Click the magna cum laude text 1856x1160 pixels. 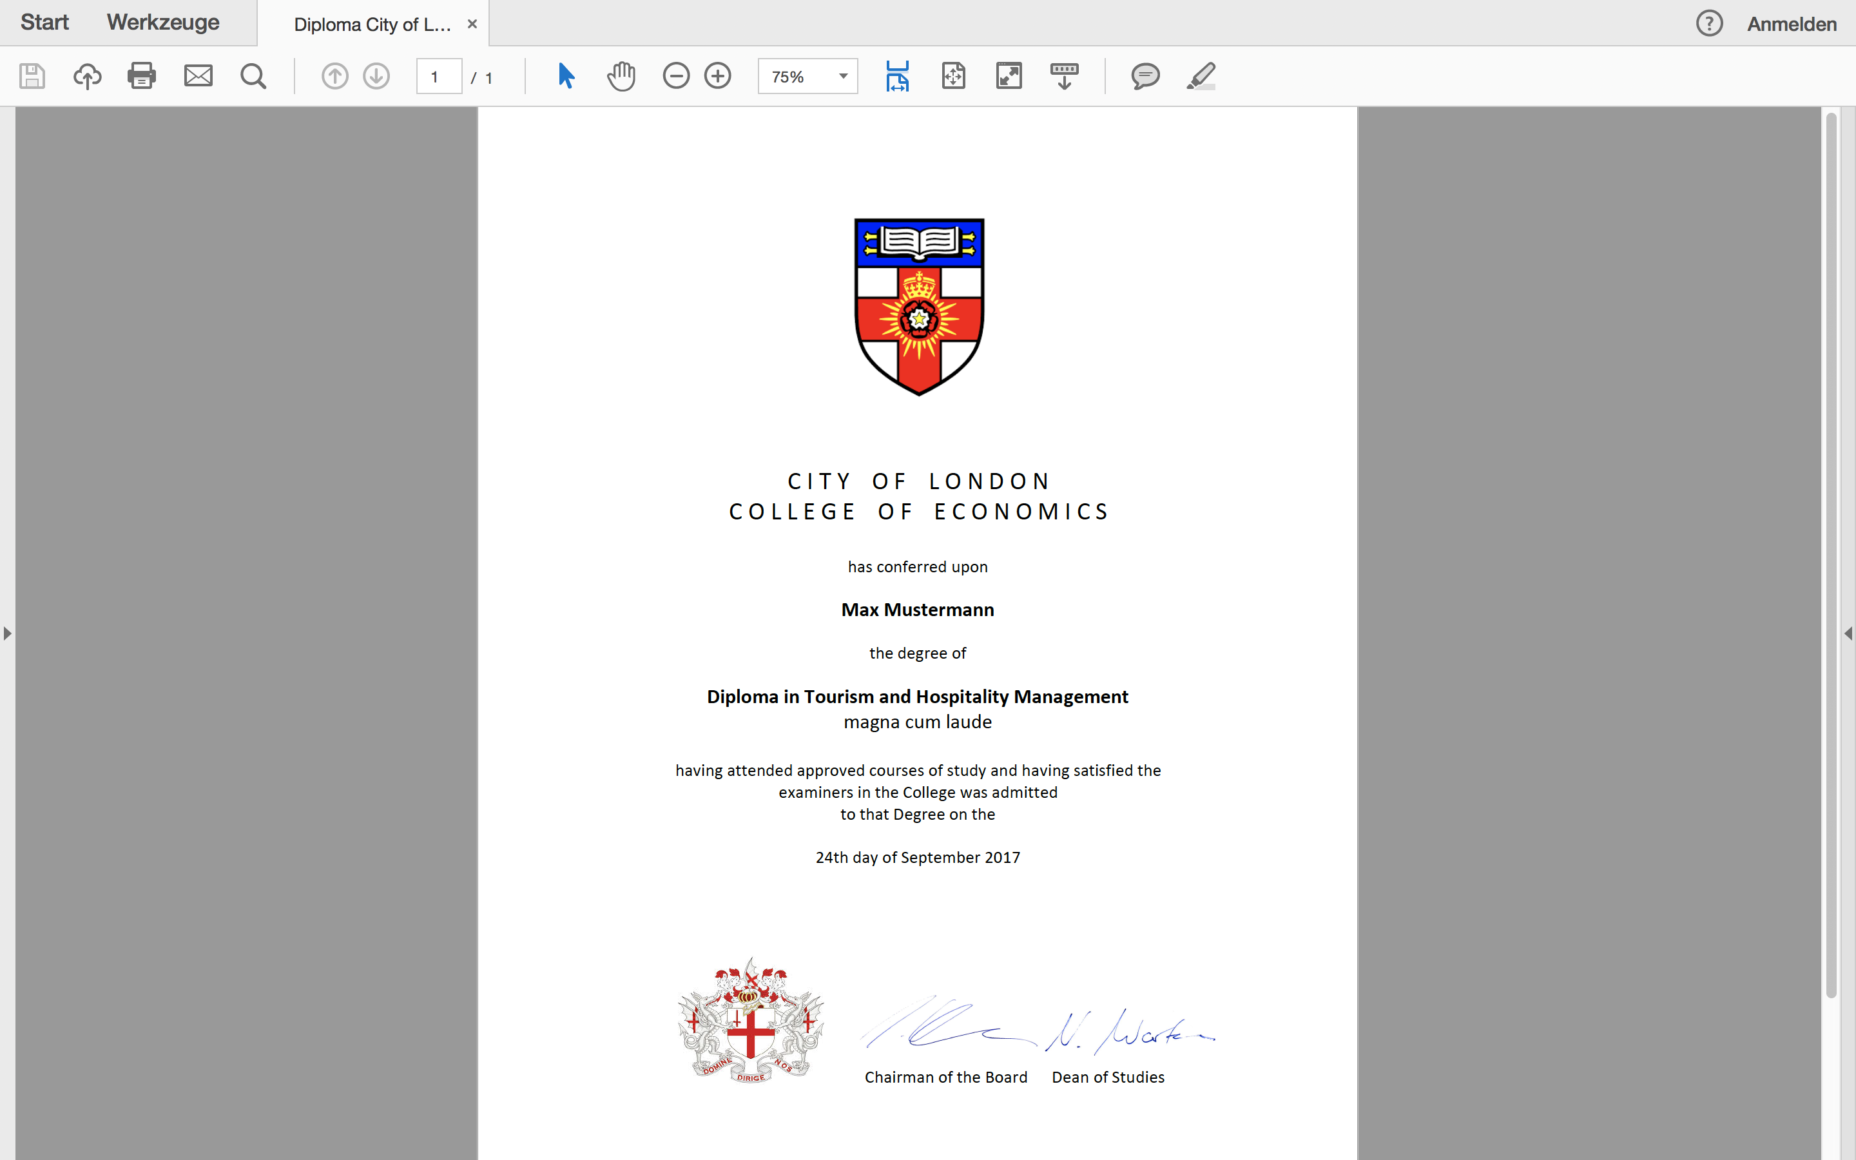click(x=917, y=722)
